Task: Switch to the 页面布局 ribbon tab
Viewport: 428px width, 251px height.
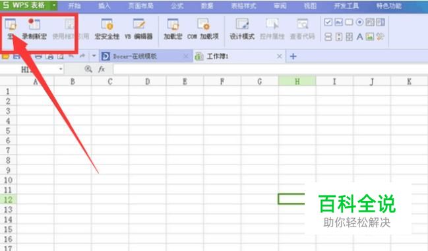Action: pyautogui.click(x=141, y=6)
